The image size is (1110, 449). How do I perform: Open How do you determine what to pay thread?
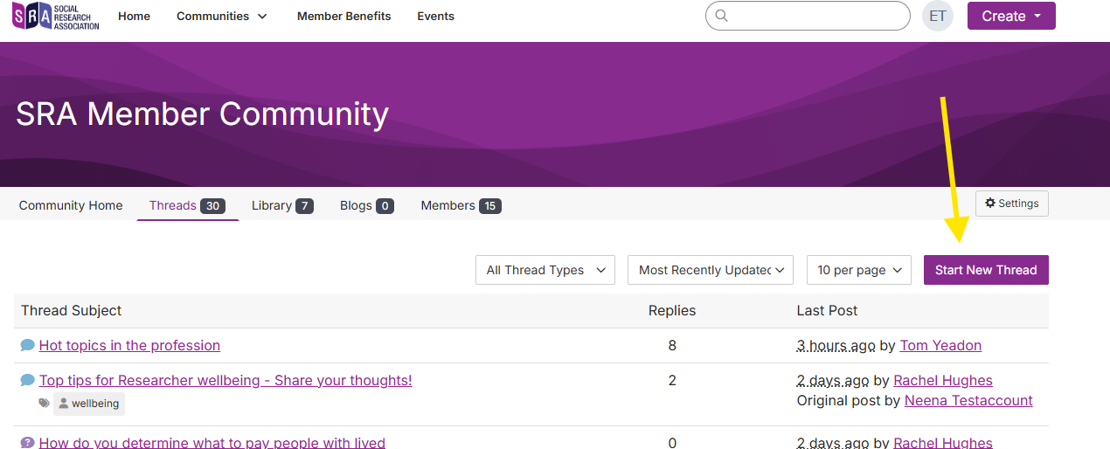coord(212,443)
